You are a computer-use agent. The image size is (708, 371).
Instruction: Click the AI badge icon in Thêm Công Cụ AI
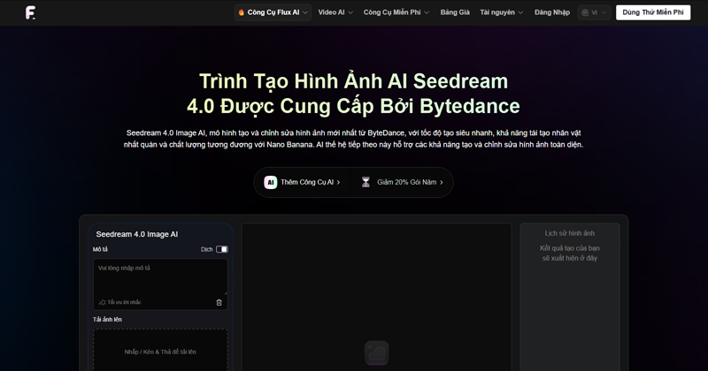coord(271,182)
